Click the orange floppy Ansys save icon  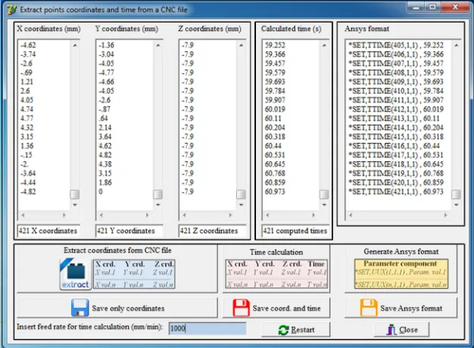[369, 308]
